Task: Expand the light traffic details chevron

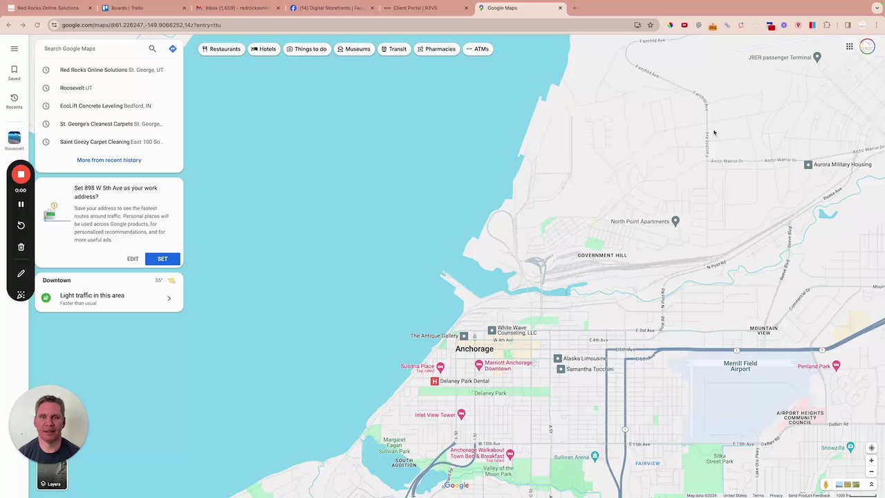Action: point(169,298)
